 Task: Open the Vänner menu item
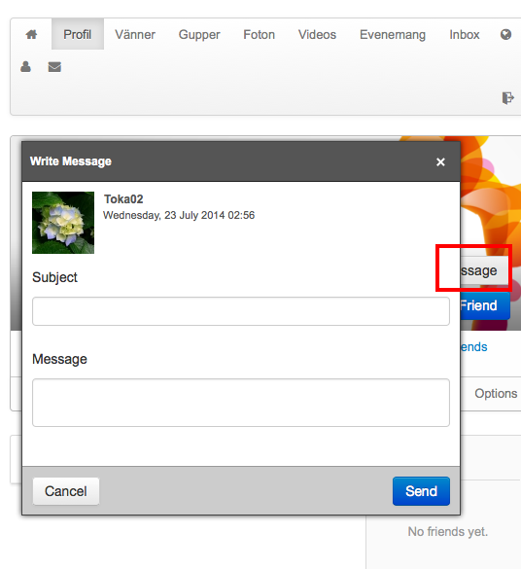[135, 34]
